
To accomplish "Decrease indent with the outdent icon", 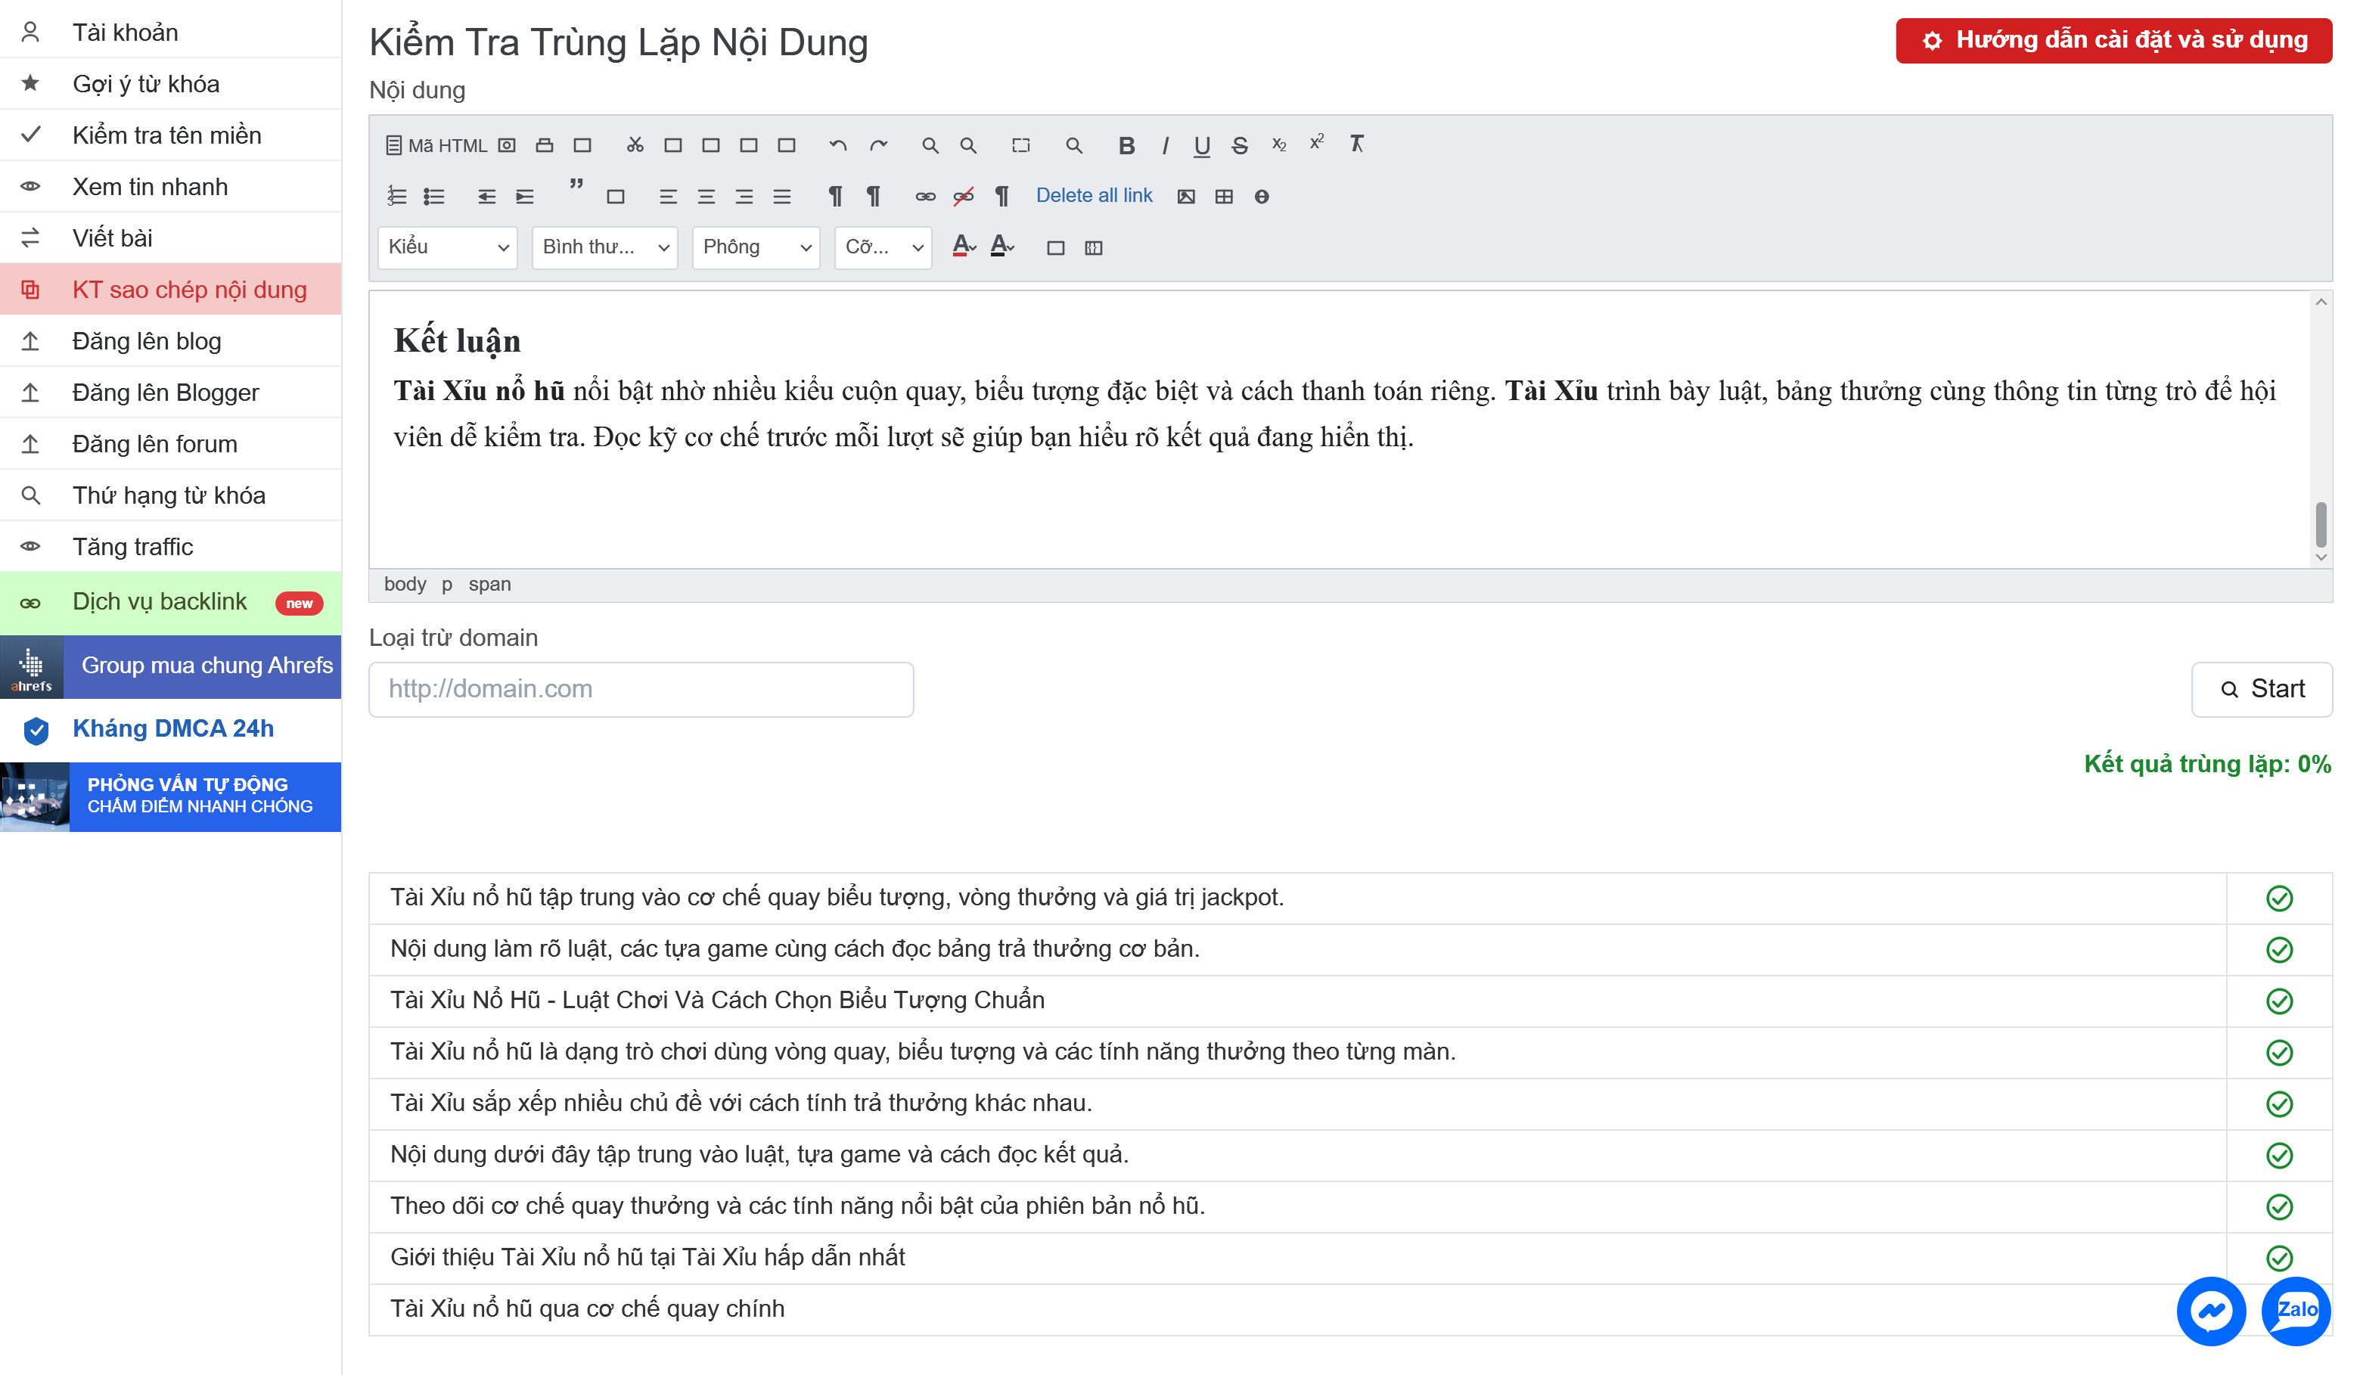I will [486, 197].
